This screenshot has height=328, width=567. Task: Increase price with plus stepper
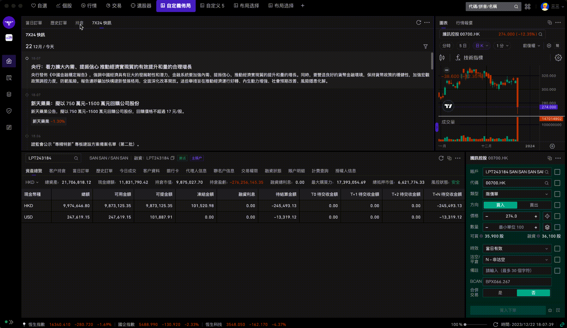point(536,216)
